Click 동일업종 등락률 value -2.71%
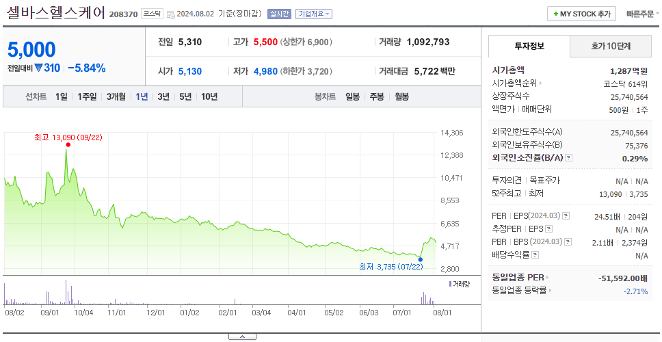This screenshot has height=342, width=662. [635, 291]
